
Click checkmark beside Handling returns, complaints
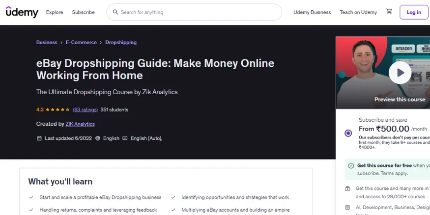coord(31,210)
